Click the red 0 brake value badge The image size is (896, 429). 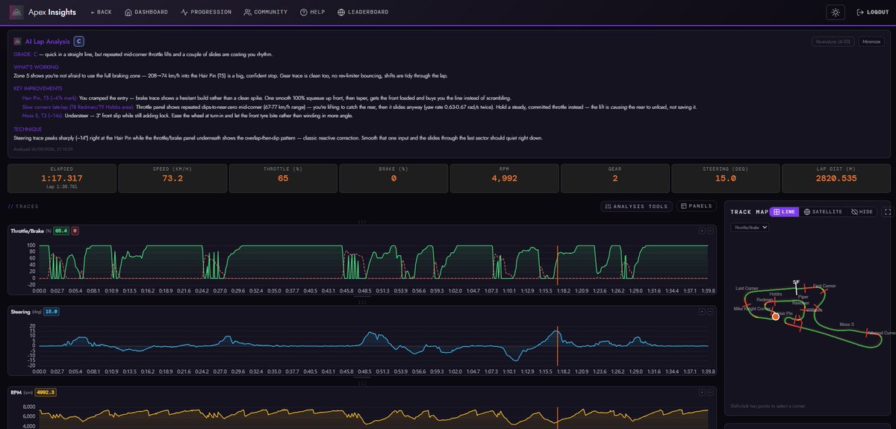[75, 231]
